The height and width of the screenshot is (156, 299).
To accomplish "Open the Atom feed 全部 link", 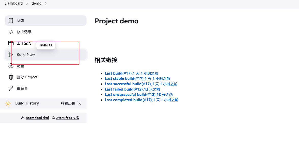I will pyautogui.click(x=37, y=118).
